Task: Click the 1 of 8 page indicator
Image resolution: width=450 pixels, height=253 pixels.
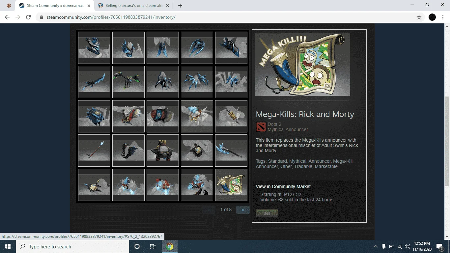Action: click(226, 210)
